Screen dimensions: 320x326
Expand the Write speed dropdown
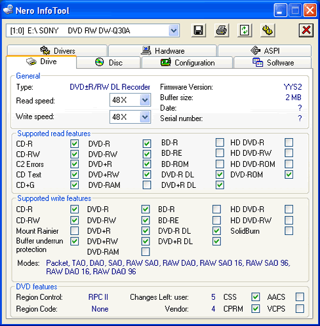tap(145, 117)
